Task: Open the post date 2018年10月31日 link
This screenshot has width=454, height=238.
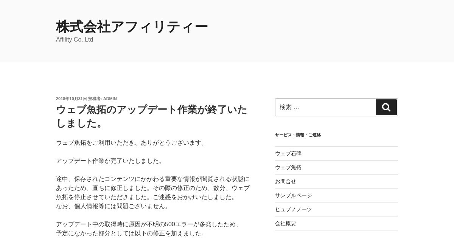Action: (72, 99)
